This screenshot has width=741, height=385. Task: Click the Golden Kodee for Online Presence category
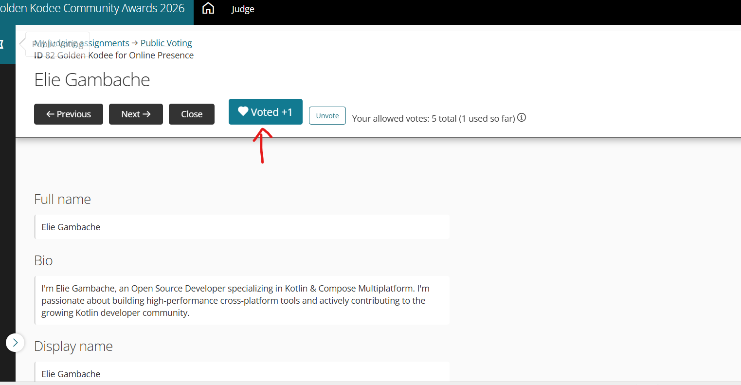[x=125, y=55]
